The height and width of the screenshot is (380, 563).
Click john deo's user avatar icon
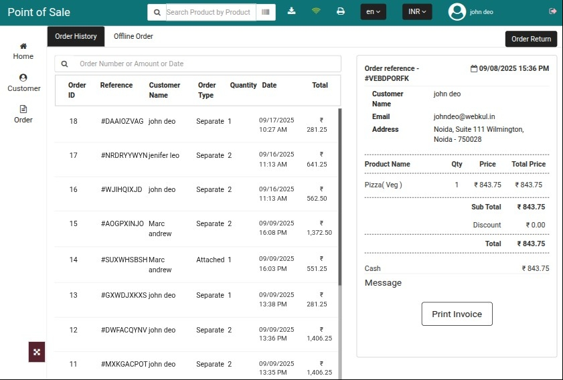click(457, 12)
